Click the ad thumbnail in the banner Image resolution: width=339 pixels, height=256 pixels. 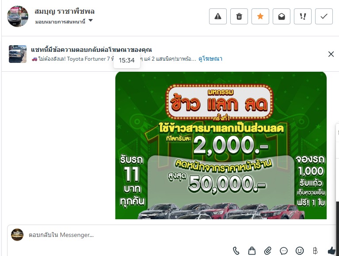tap(18, 54)
